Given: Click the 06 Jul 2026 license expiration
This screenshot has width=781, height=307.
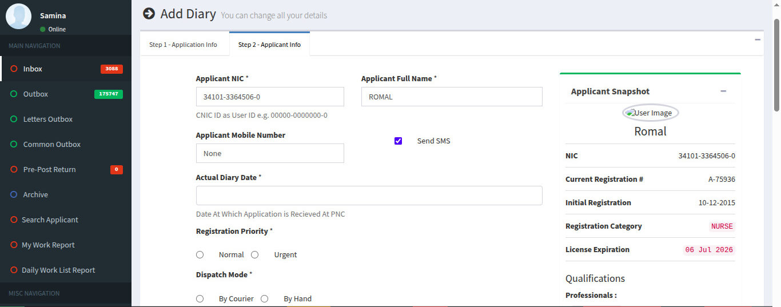Looking at the screenshot, I should [709, 250].
